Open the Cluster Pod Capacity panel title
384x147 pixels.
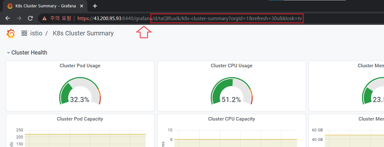(x=80, y=119)
